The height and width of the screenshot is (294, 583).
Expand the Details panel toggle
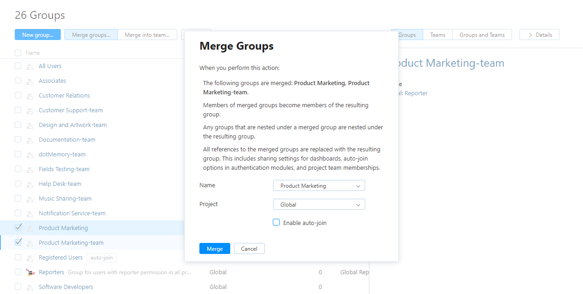(539, 35)
